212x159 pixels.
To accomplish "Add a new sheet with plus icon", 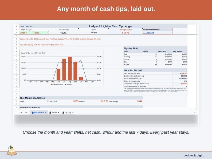I will 21,112.
